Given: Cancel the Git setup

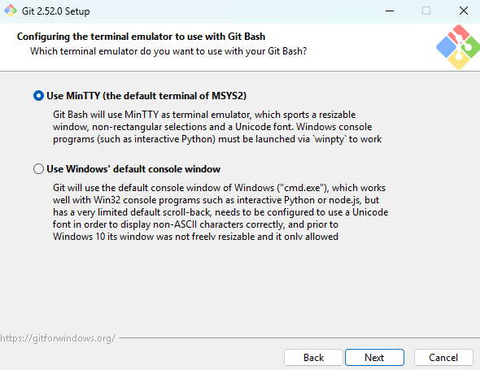Looking at the screenshot, I should click(x=443, y=358).
